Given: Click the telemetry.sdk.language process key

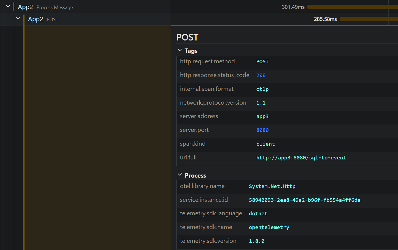Looking at the screenshot, I should [x=211, y=213].
